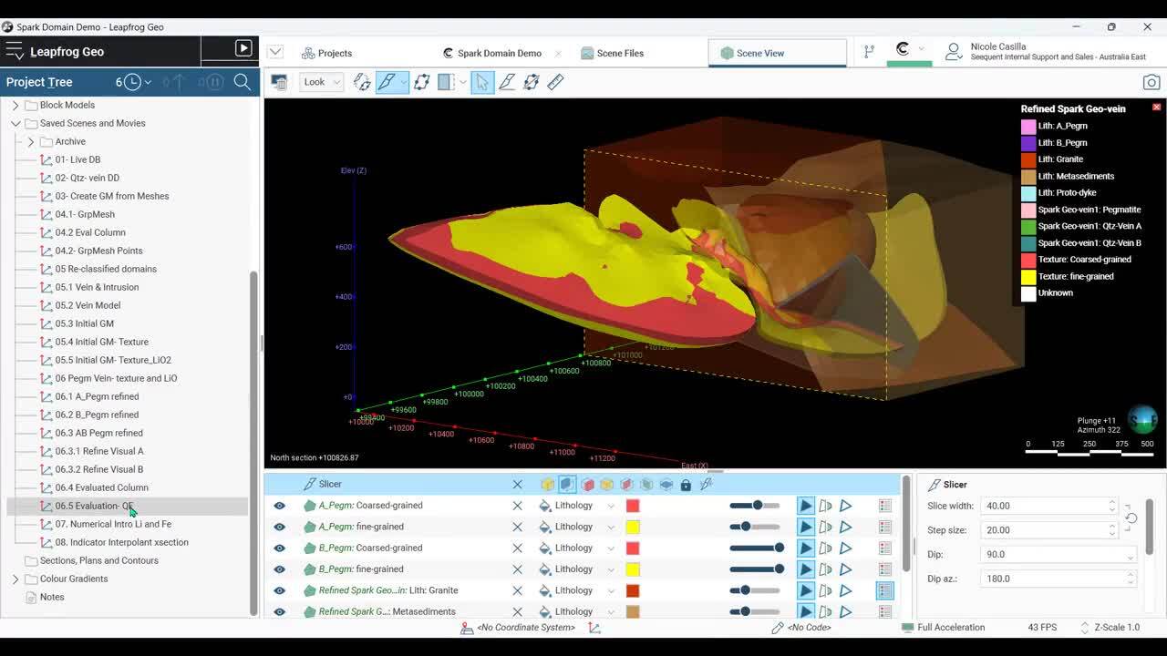This screenshot has height=656, width=1167.
Task: Click the yellow cube slice mode icon
Action: [x=547, y=485]
